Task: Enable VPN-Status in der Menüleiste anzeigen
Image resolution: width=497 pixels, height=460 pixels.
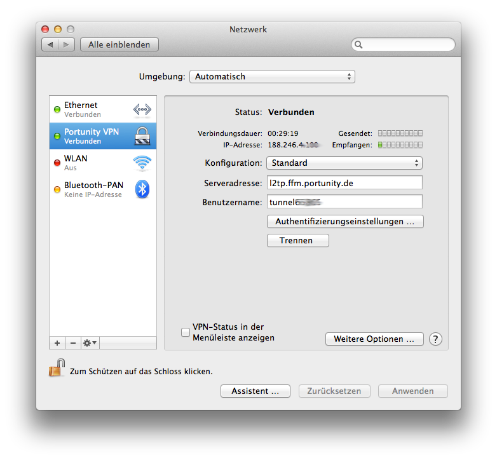Action: (186, 332)
